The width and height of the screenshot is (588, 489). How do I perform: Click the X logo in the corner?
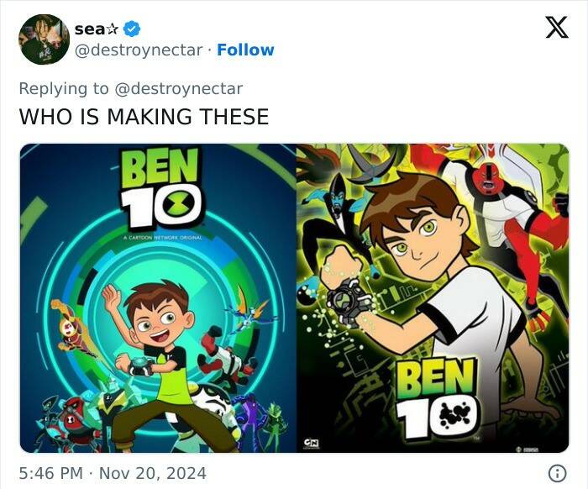[x=556, y=29]
